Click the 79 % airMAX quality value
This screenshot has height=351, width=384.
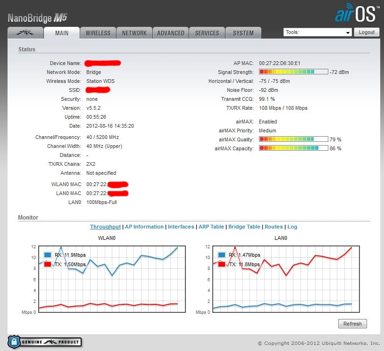coord(335,139)
